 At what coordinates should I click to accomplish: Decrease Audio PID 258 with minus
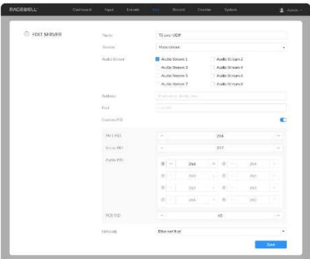coord(171,164)
